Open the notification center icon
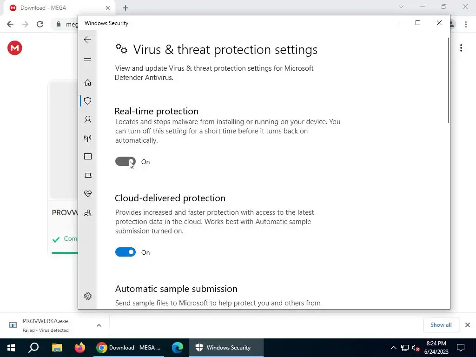The image size is (476, 357). [461, 348]
